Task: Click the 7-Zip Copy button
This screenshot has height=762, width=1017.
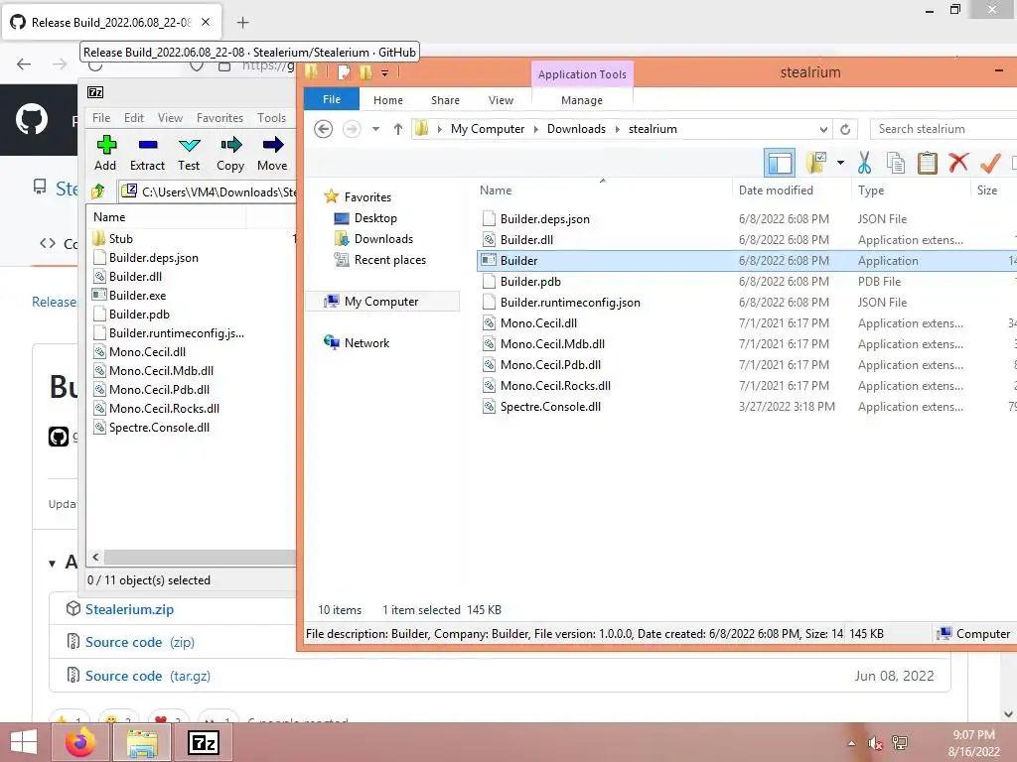Action: pos(230,154)
